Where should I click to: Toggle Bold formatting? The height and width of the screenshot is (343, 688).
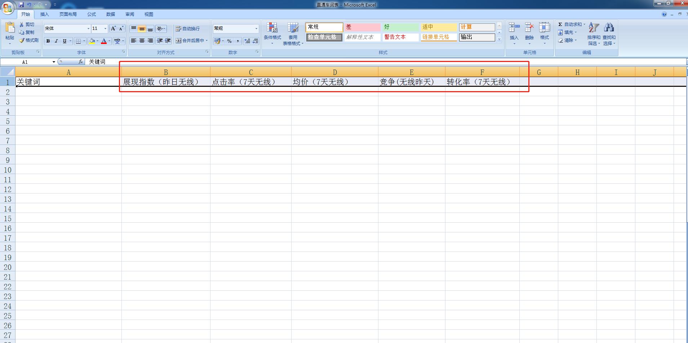[48, 41]
